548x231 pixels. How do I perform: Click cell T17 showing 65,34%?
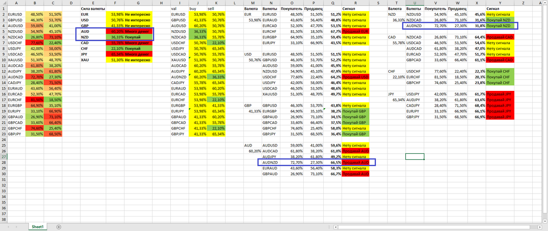point(396,100)
